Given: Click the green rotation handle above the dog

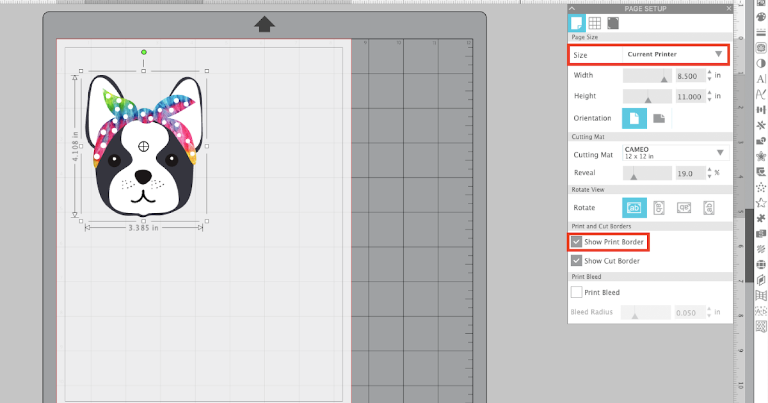Looking at the screenshot, I should (143, 52).
